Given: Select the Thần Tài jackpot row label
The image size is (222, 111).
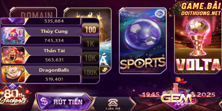Looking at the screenshot, I should pos(54,51).
